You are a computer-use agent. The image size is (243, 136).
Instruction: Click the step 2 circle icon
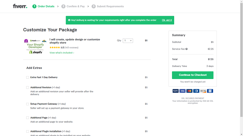tap(63, 6)
